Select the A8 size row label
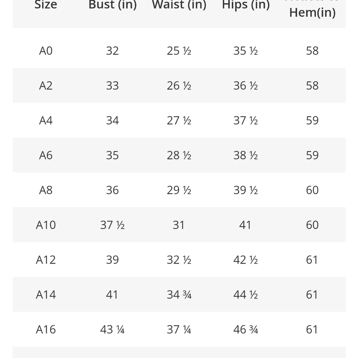 (46, 190)
